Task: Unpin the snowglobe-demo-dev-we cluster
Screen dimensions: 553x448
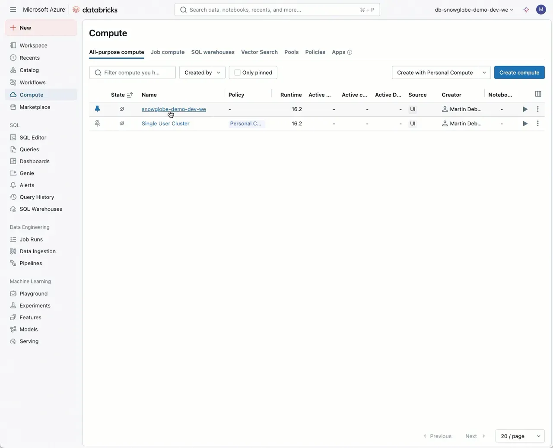Action: [97, 109]
